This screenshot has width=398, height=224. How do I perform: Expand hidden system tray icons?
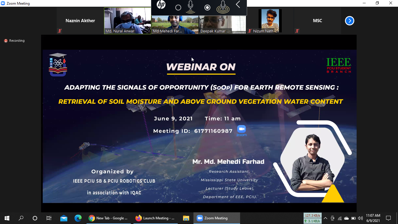click(325, 218)
